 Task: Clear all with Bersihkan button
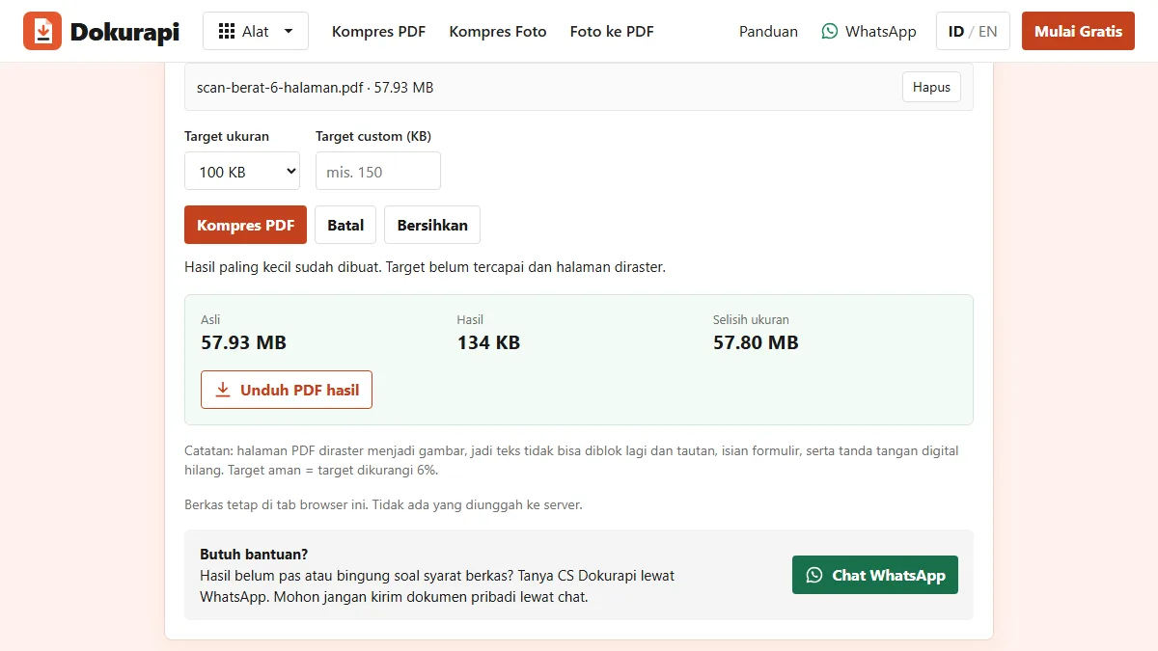pyautogui.click(x=432, y=225)
